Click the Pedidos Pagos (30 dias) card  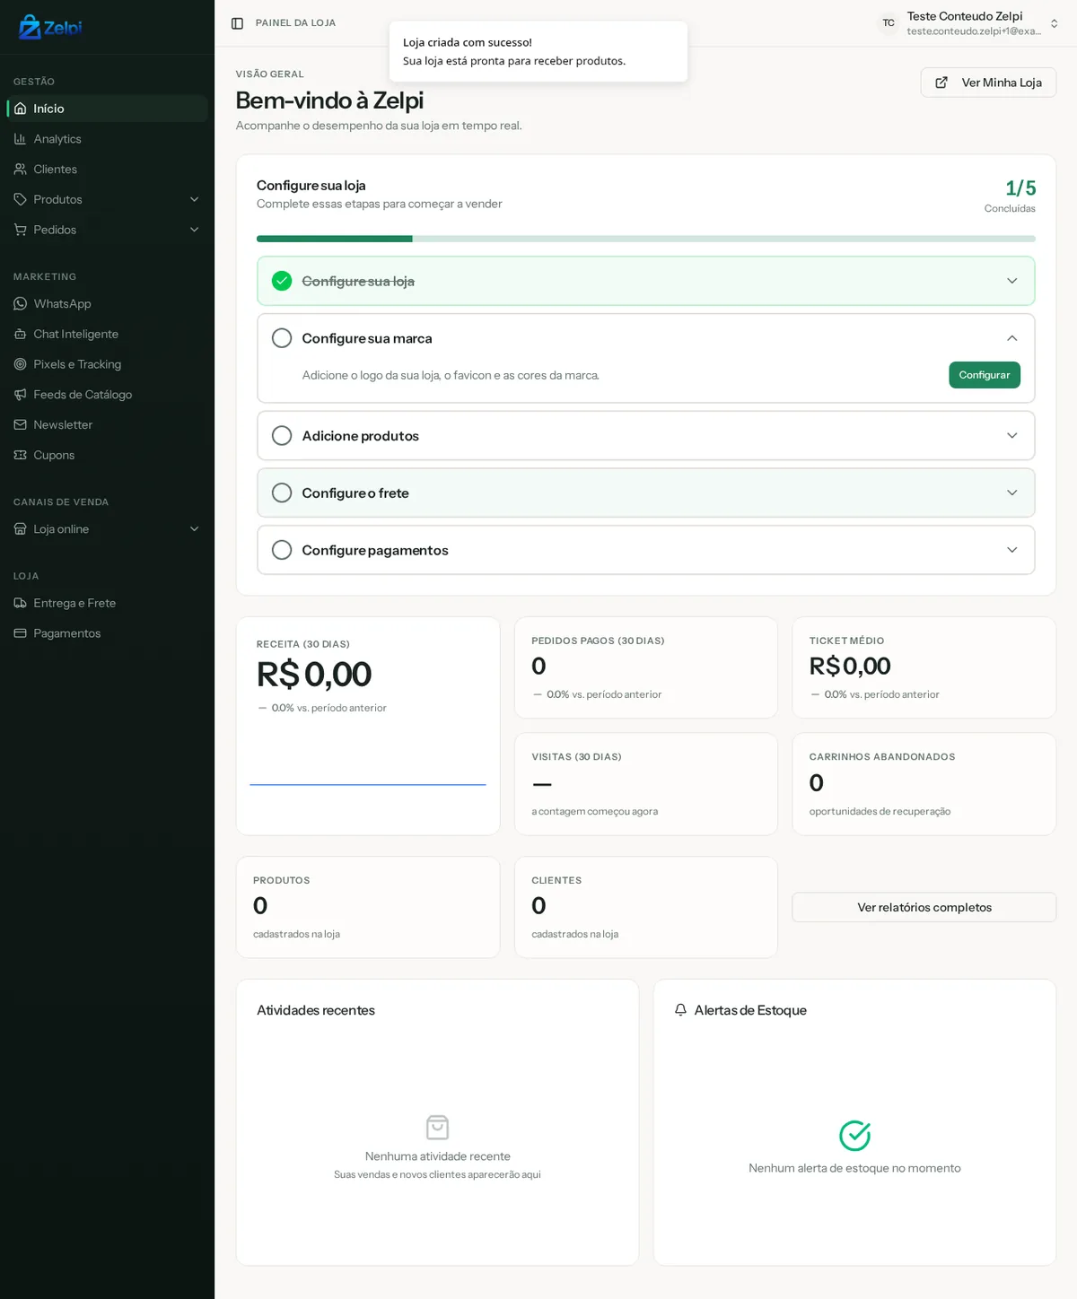tap(646, 667)
